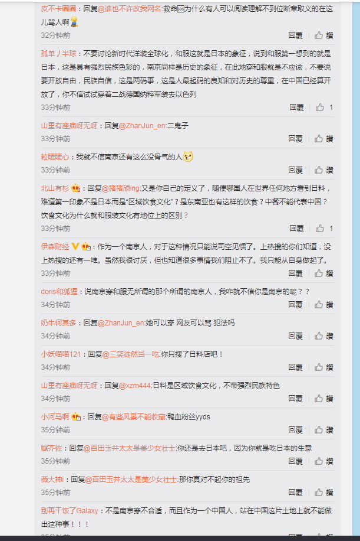
Task: Like the comment by 奶牛何其多
Action: tap(323, 335)
